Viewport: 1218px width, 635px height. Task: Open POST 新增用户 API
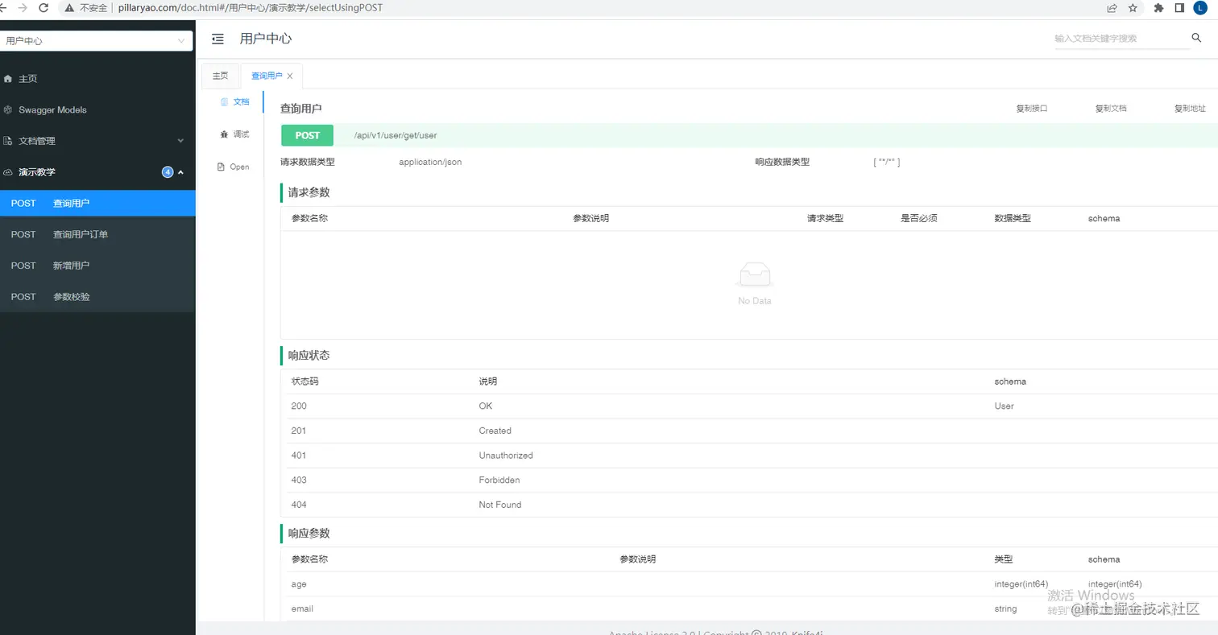coord(97,266)
